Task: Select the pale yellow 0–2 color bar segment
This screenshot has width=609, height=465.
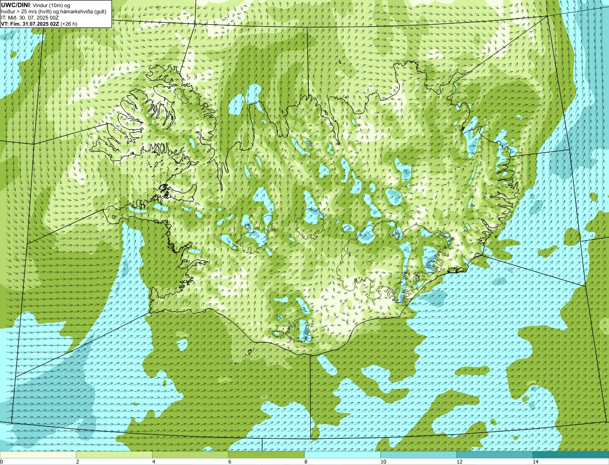Action: pyautogui.click(x=38, y=455)
